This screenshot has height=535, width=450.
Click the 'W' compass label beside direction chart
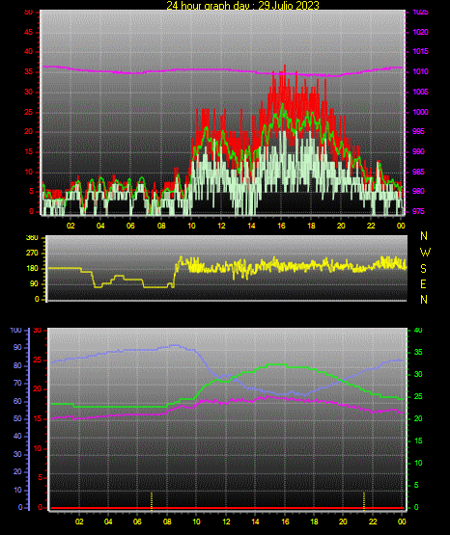click(x=425, y=253)
